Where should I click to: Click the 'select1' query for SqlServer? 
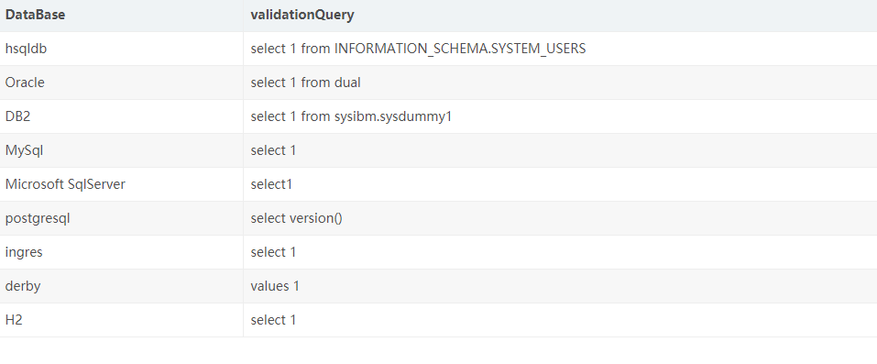[271, 184]
